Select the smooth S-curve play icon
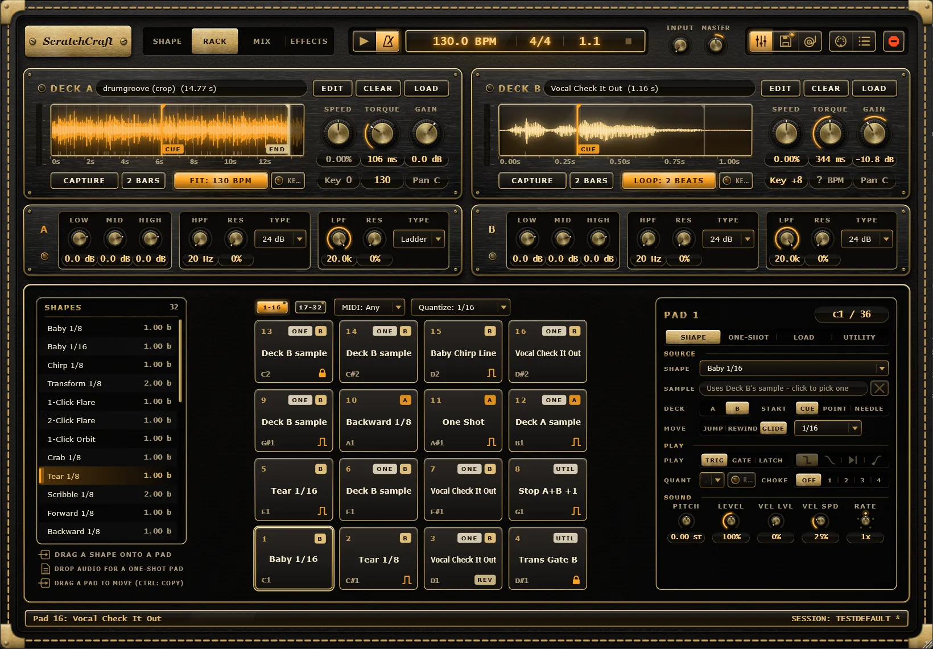The height and width of the screenshot is (649, 933). (x=830, y=460)
